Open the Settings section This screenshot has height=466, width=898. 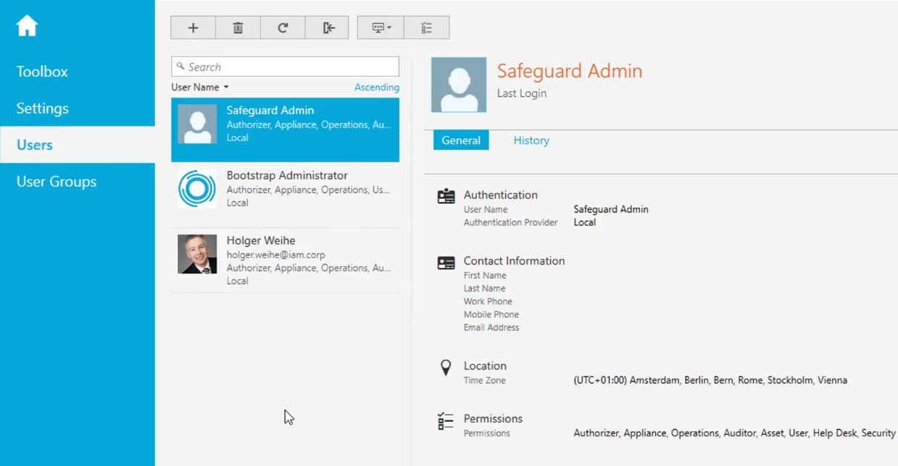coord(43,109)
